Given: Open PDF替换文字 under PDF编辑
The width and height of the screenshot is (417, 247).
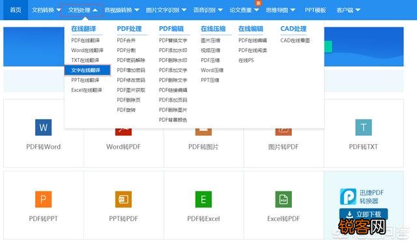Looking at the screenshot, I should [173, 40].
